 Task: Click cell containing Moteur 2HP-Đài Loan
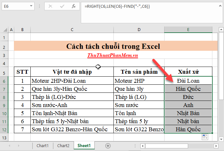click(72, 81)
